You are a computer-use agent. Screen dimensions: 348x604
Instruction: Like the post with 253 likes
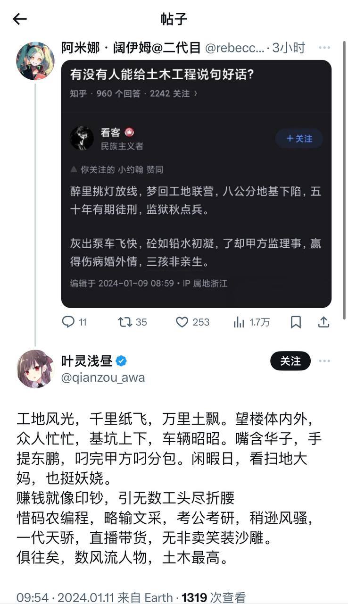(x=192, y=322)
